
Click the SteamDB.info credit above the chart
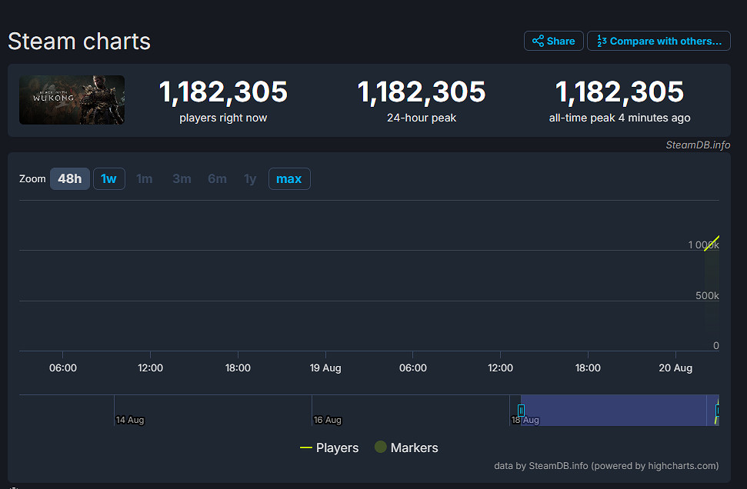[698, 145]
